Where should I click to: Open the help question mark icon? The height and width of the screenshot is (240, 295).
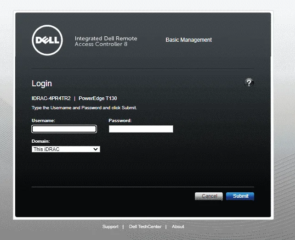[249, 83]
